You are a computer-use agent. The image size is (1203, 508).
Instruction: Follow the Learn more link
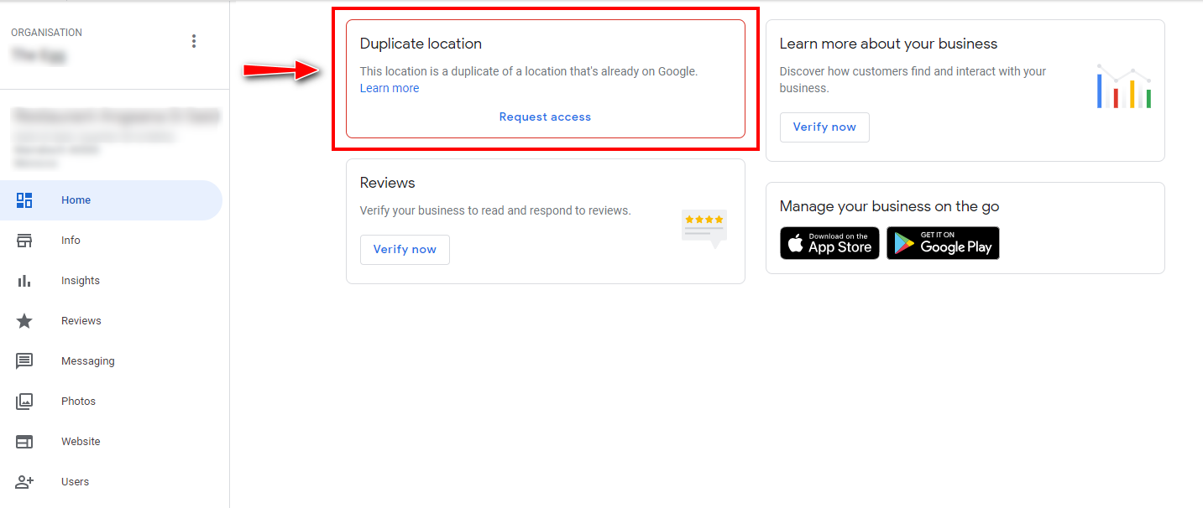(390, 88)
